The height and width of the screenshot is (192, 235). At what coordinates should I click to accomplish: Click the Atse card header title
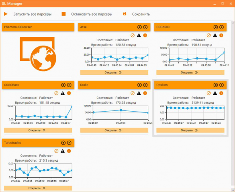tap(83, 27)
